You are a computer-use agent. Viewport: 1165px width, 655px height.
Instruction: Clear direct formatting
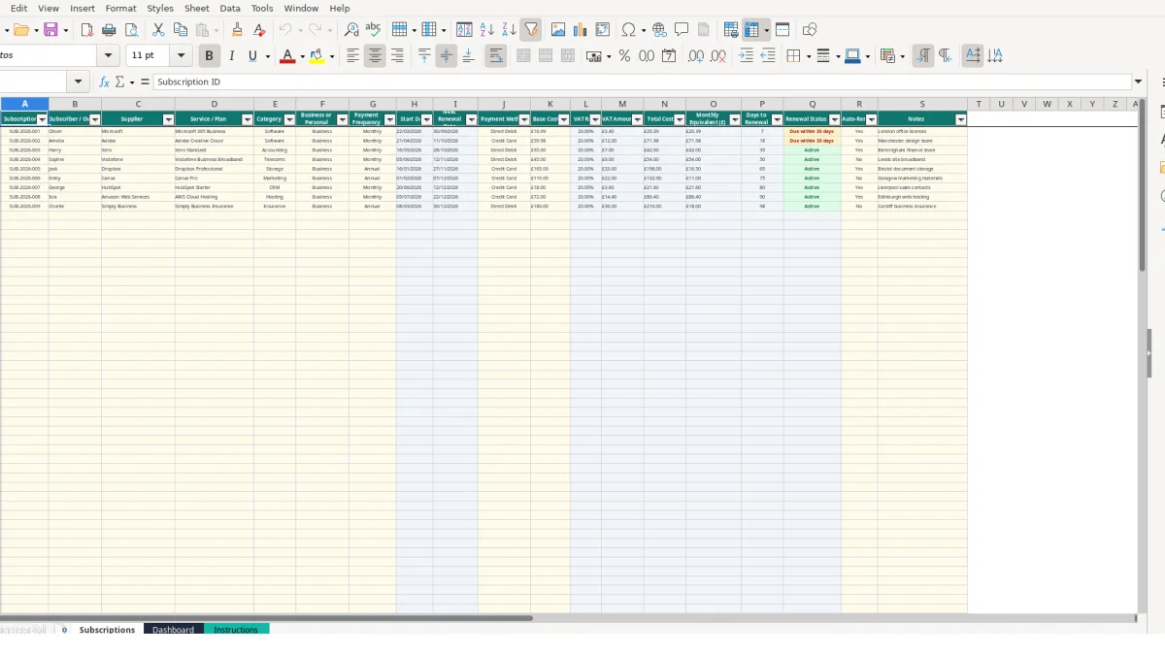[x=259, y=30]
